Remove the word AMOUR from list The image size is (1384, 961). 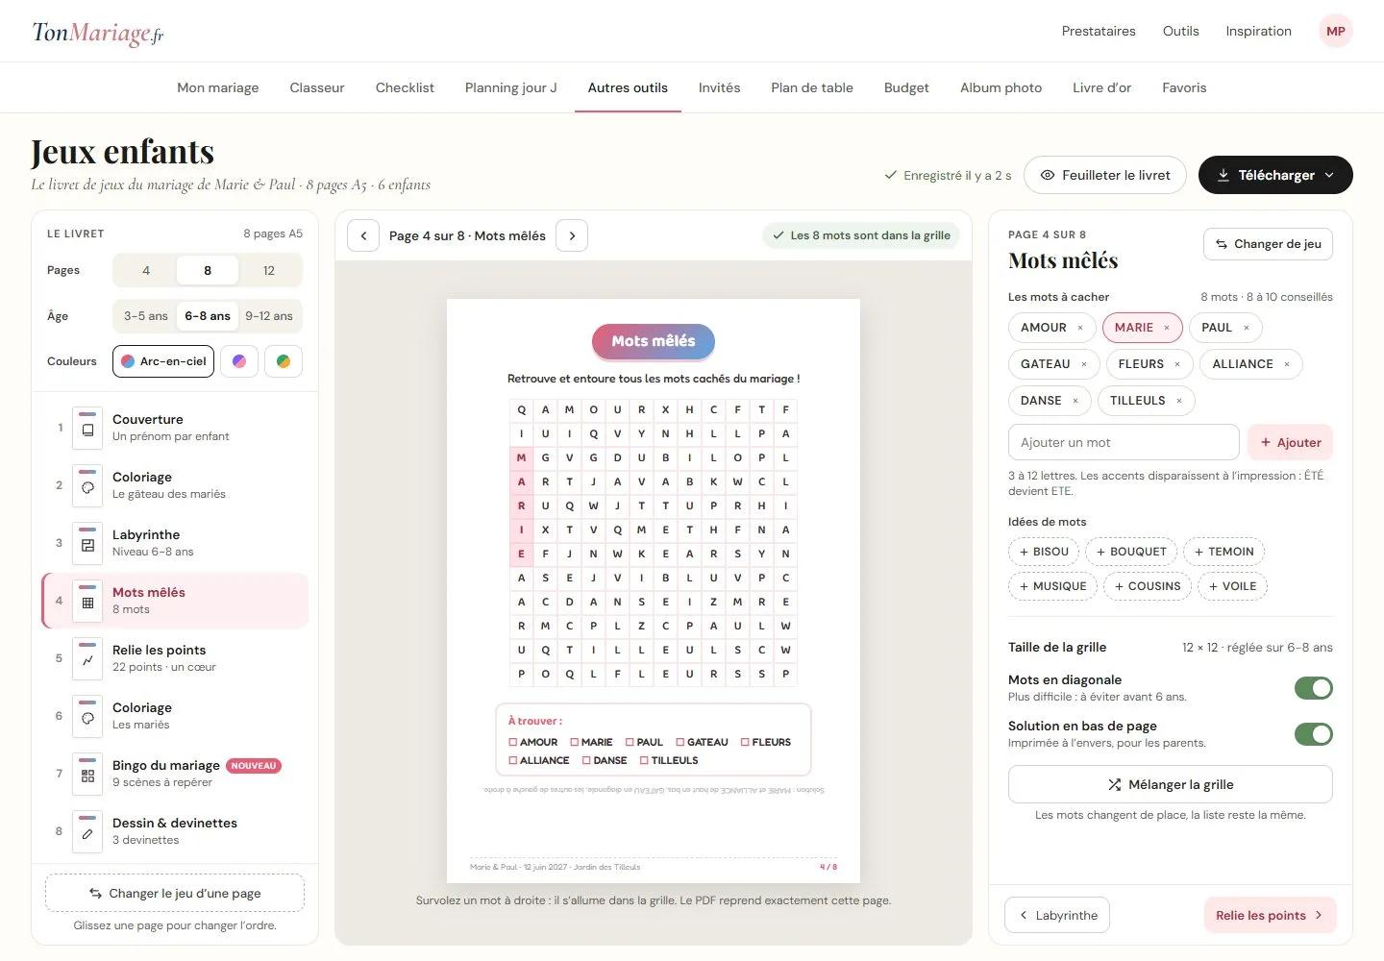pos(1080,328)
